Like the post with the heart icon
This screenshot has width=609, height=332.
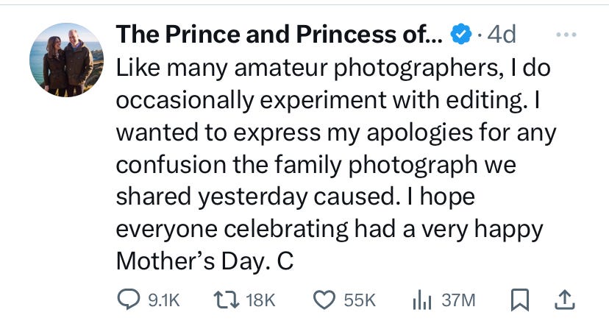(324, 300)
